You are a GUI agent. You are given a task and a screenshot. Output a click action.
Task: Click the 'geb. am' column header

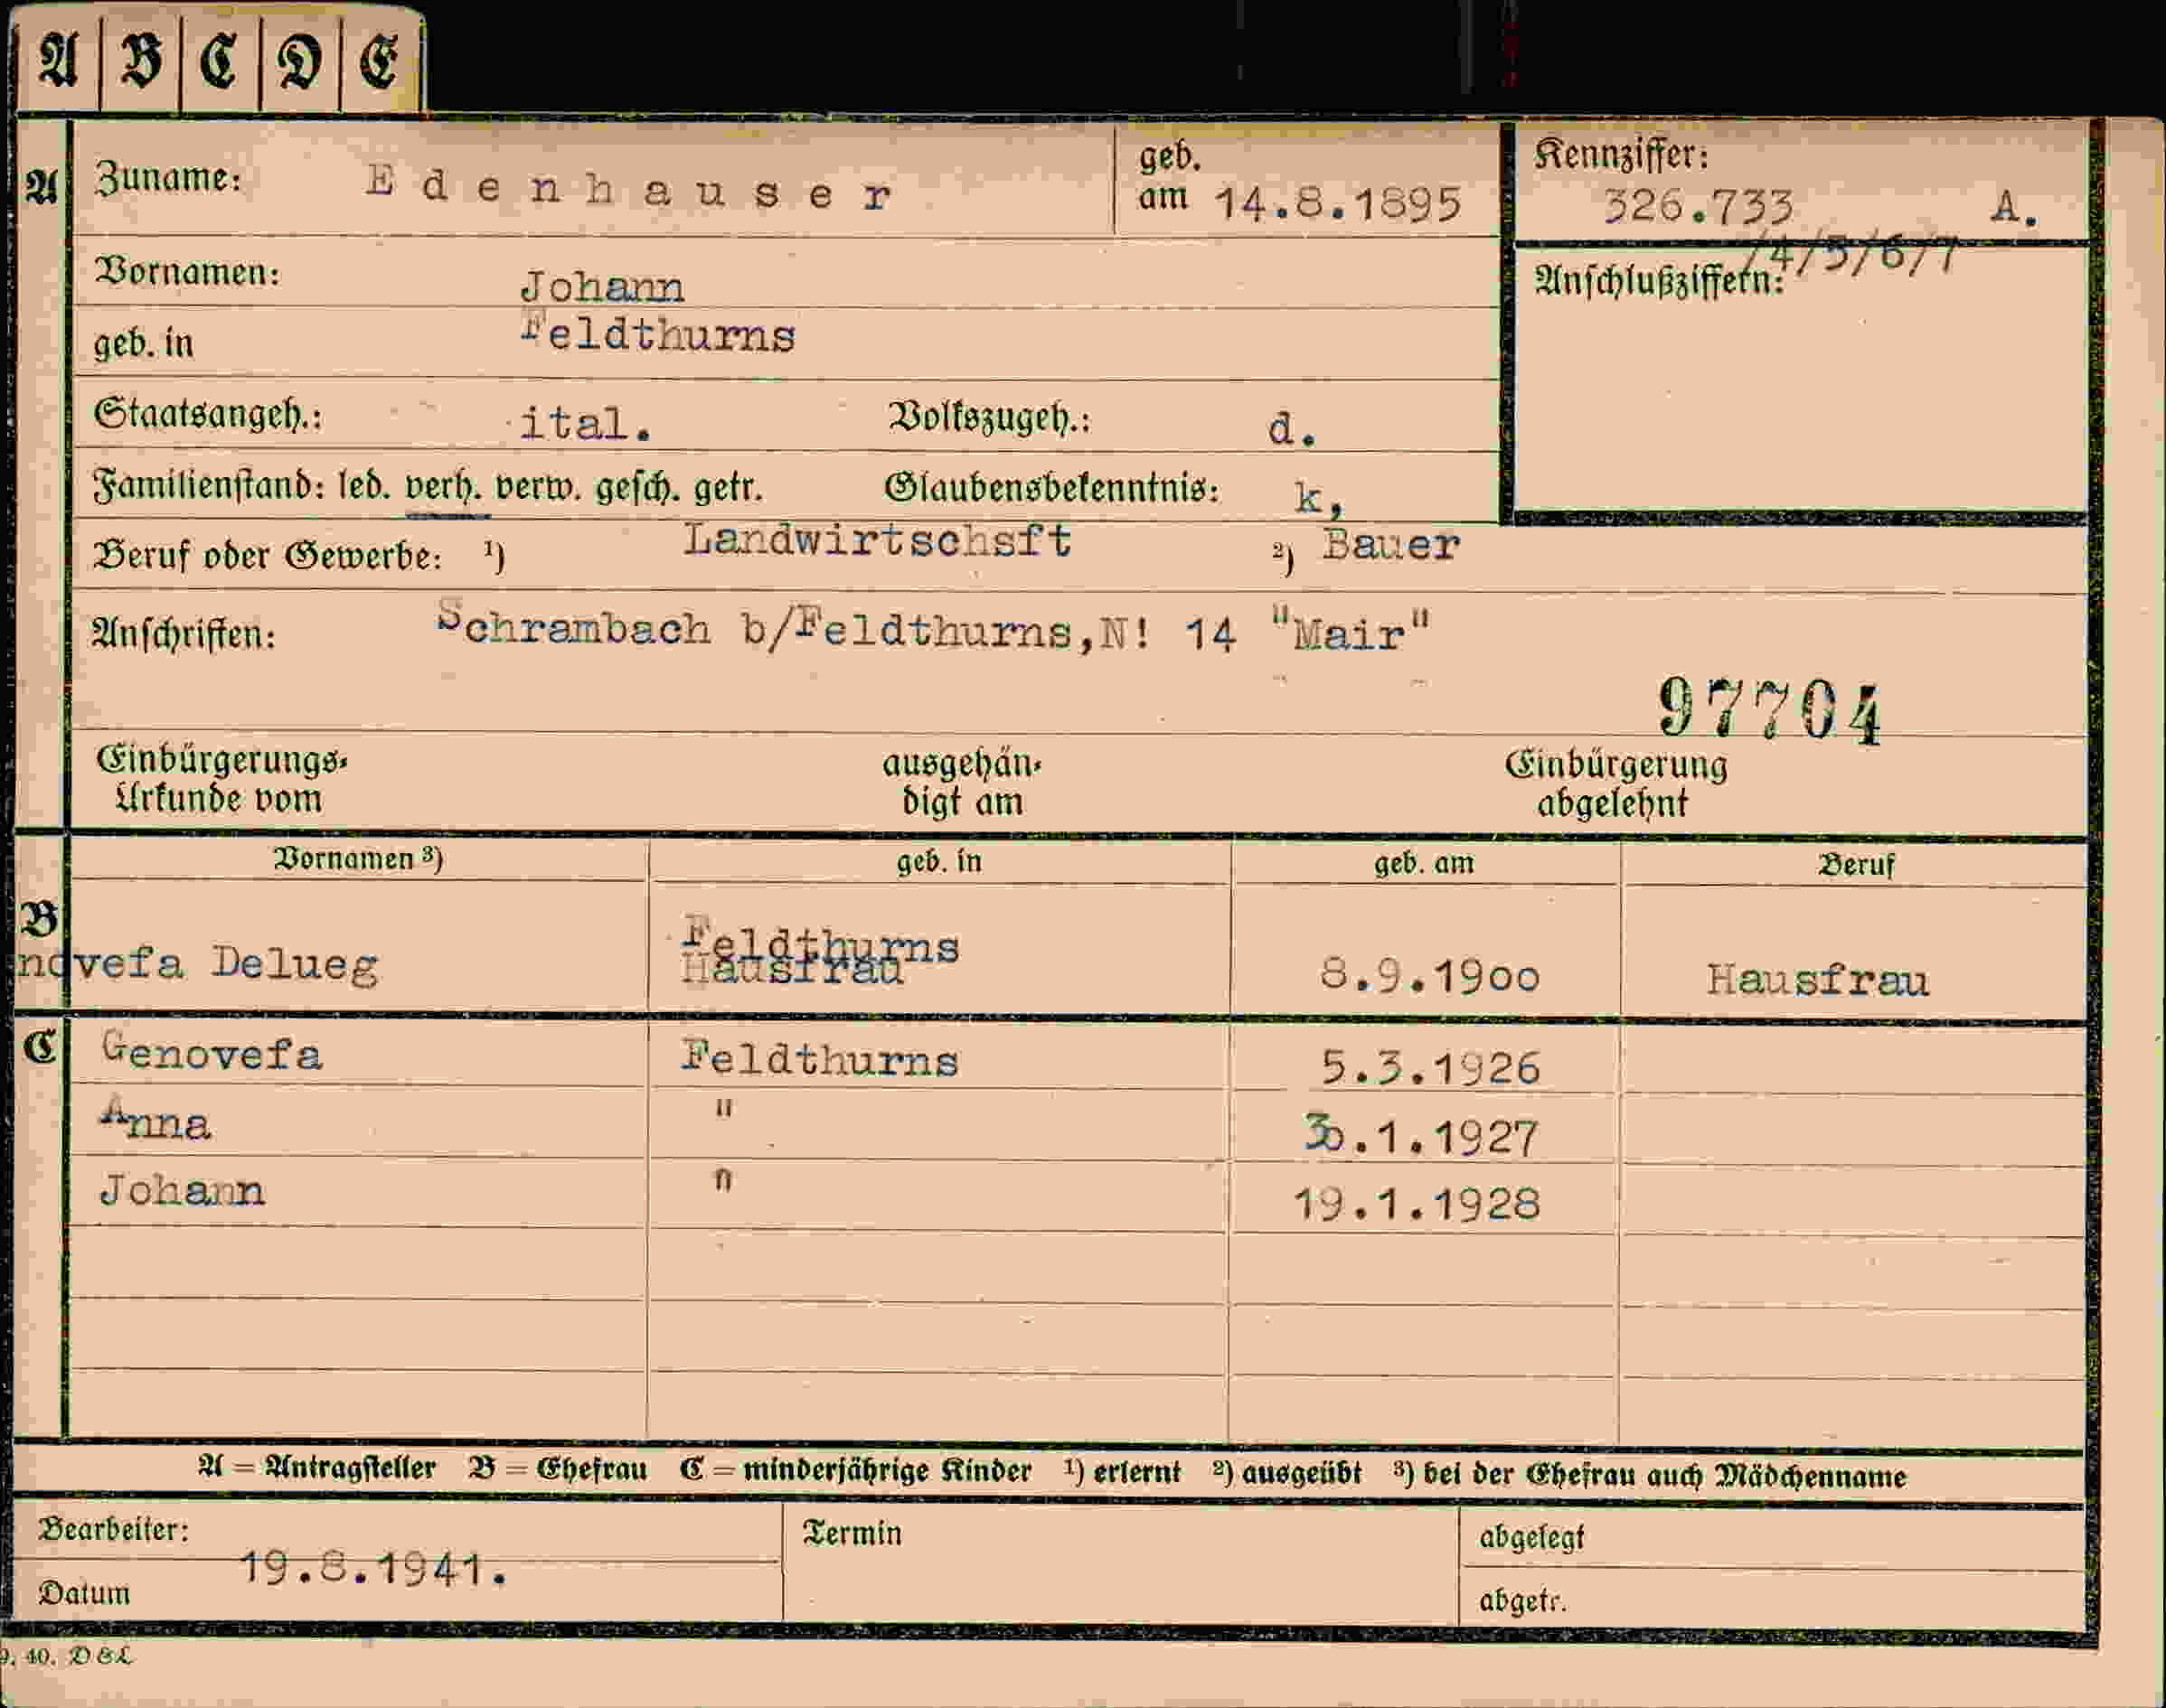(x=1425, y=863)
